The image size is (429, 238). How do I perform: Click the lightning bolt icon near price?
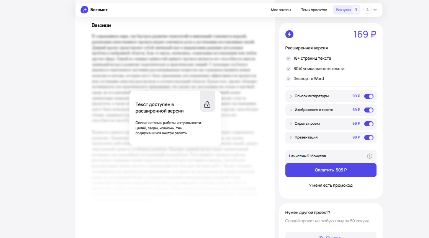289,34
